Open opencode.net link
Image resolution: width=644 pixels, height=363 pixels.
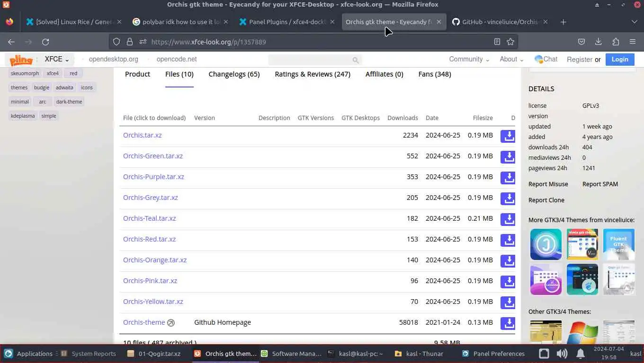(x=177, y=59)
